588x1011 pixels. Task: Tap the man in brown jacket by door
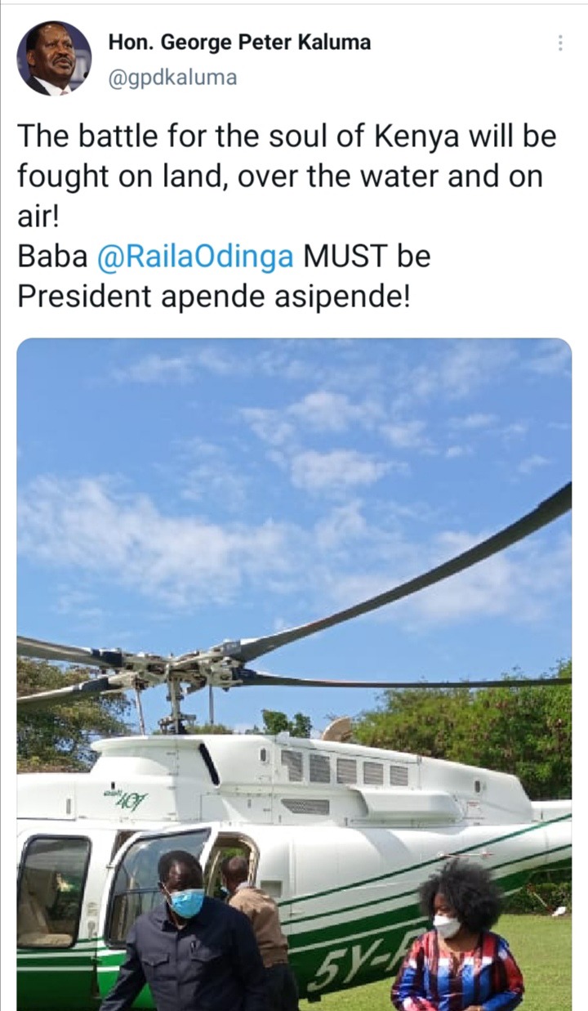click(x=257, y=932)
